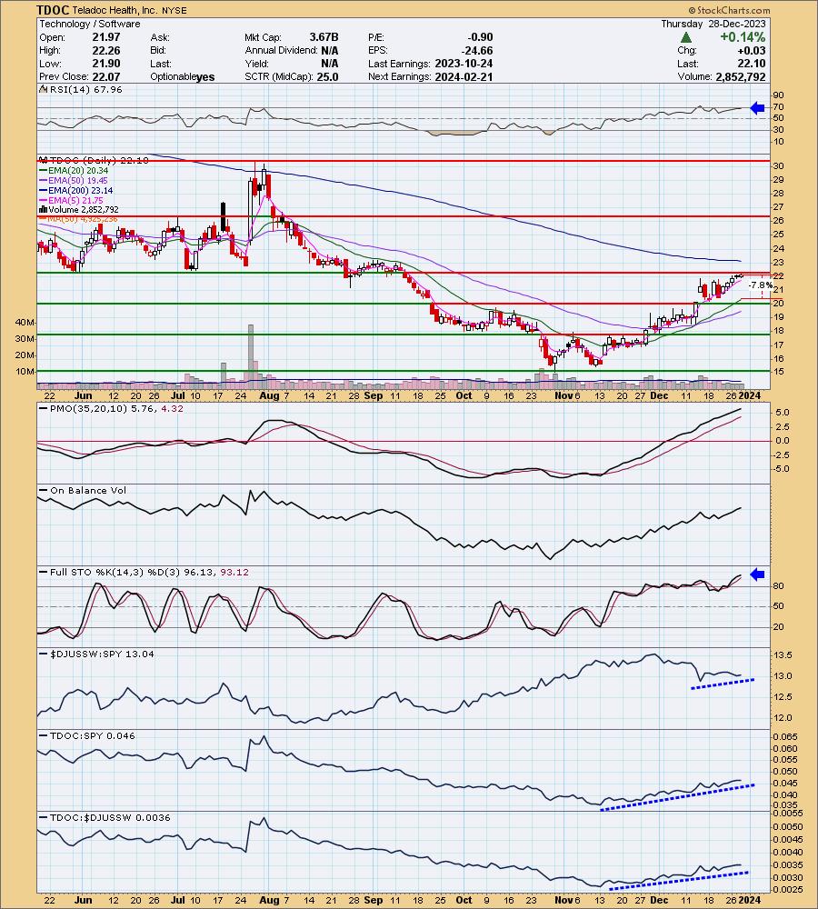Click the green up-triangle change indicator
The width and height of the screenshot is (818, 909).
pyautogui.click(x=686, y=37)
